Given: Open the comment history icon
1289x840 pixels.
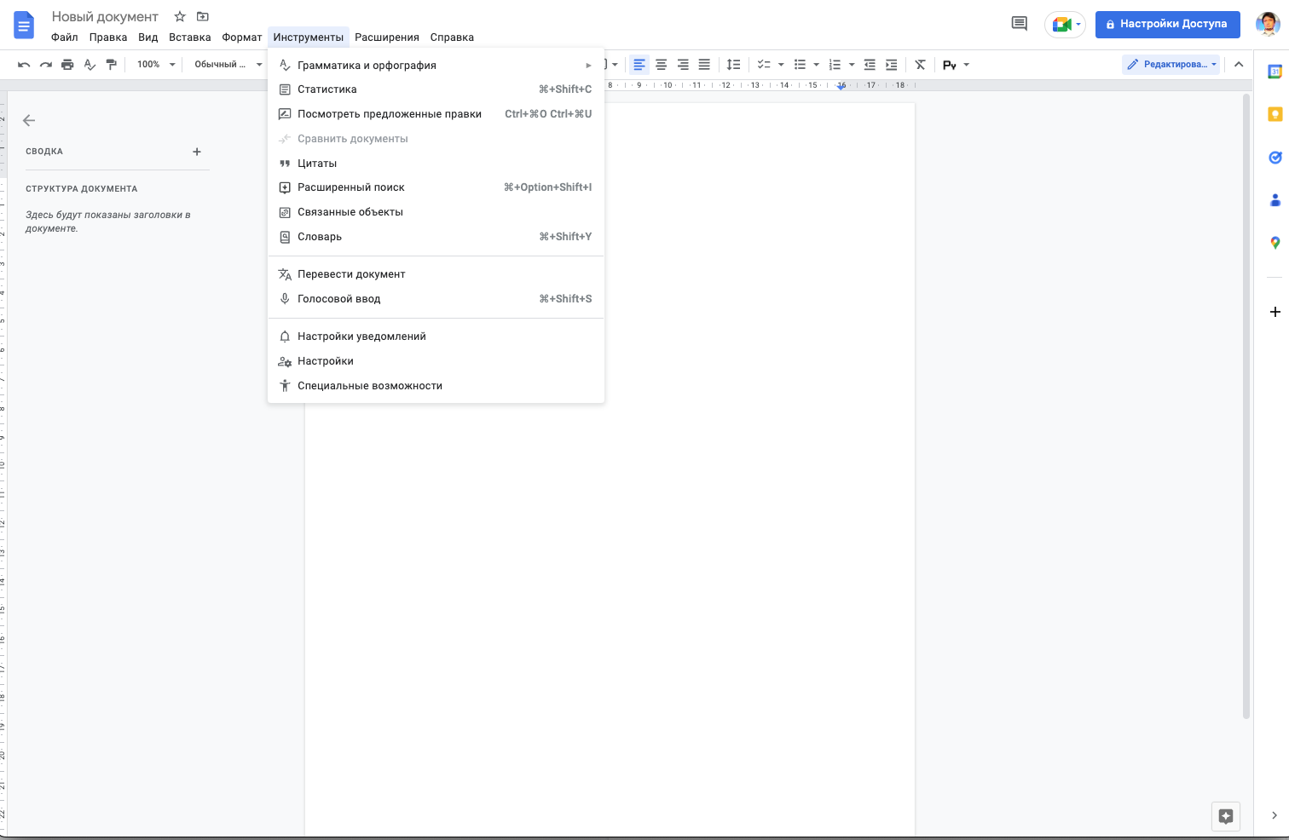Looking at the screenshot, I should coord(1019,24).
